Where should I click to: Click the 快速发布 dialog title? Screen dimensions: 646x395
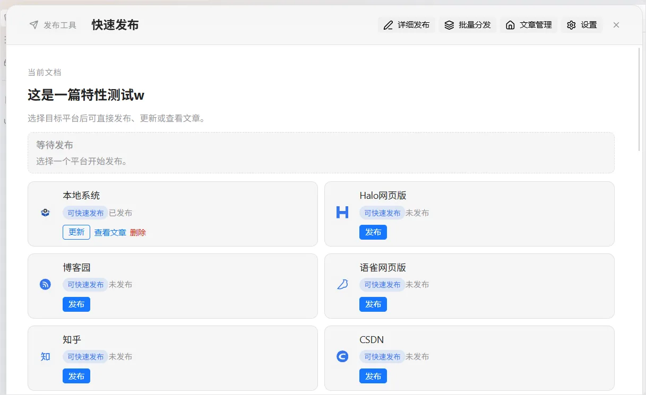(115, 25)
